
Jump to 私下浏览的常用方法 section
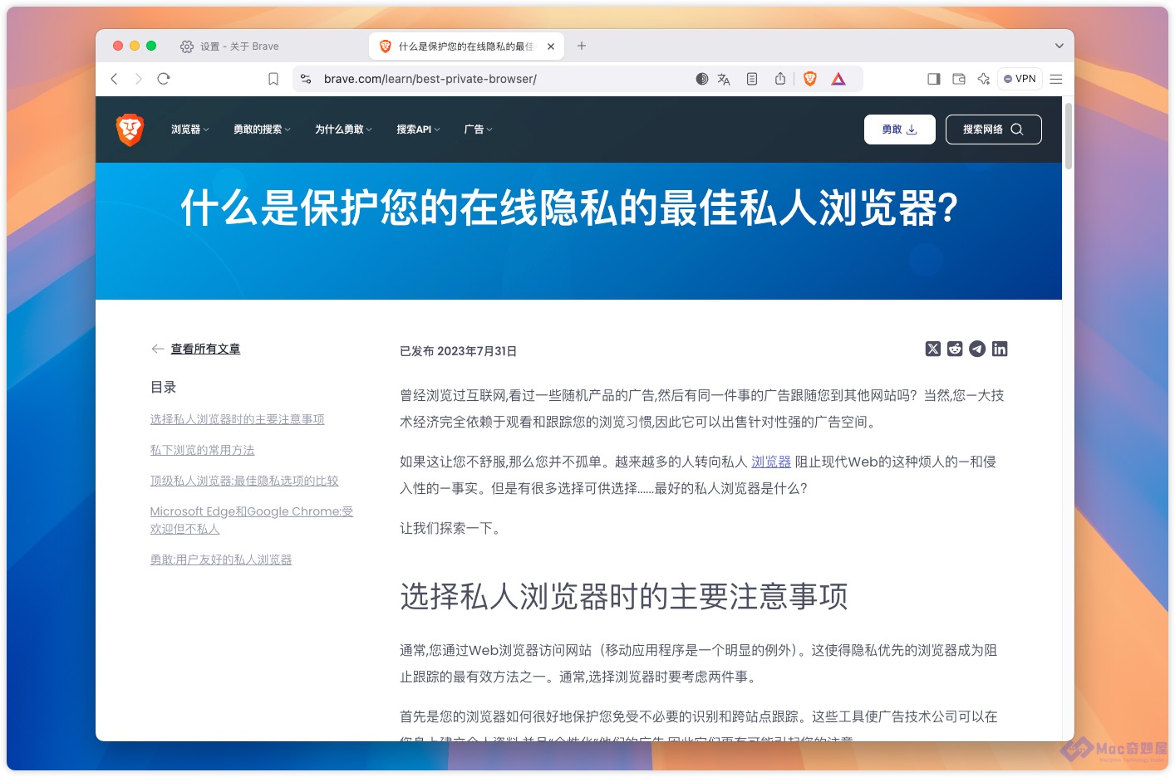(x=202, y=450)
